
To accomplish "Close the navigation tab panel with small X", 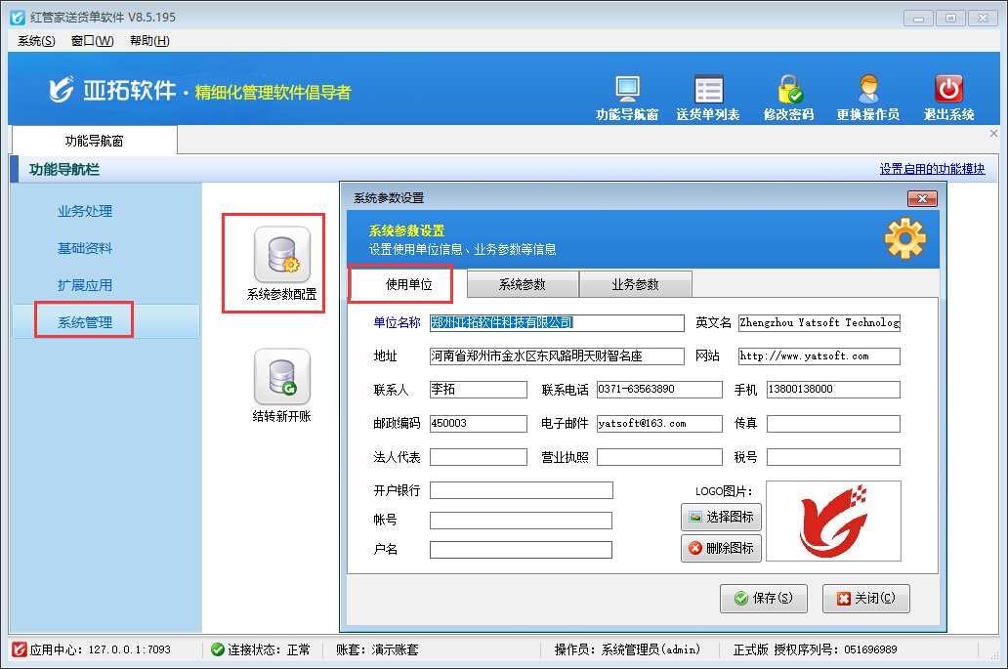I will [994, 134].
